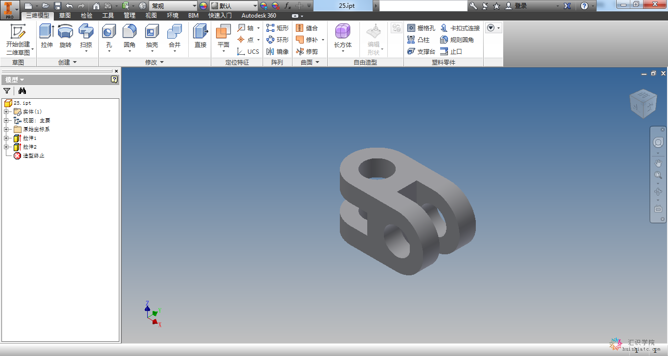Select the Patch (修补) surface tool
This screenshot has width=668, height=356.
coord(307,40)
